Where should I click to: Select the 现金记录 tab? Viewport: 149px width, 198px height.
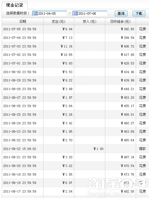pos(15,5)
